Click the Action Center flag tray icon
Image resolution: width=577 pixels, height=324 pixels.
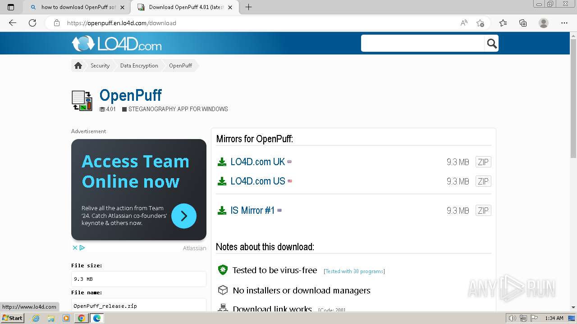coord(533,318)
